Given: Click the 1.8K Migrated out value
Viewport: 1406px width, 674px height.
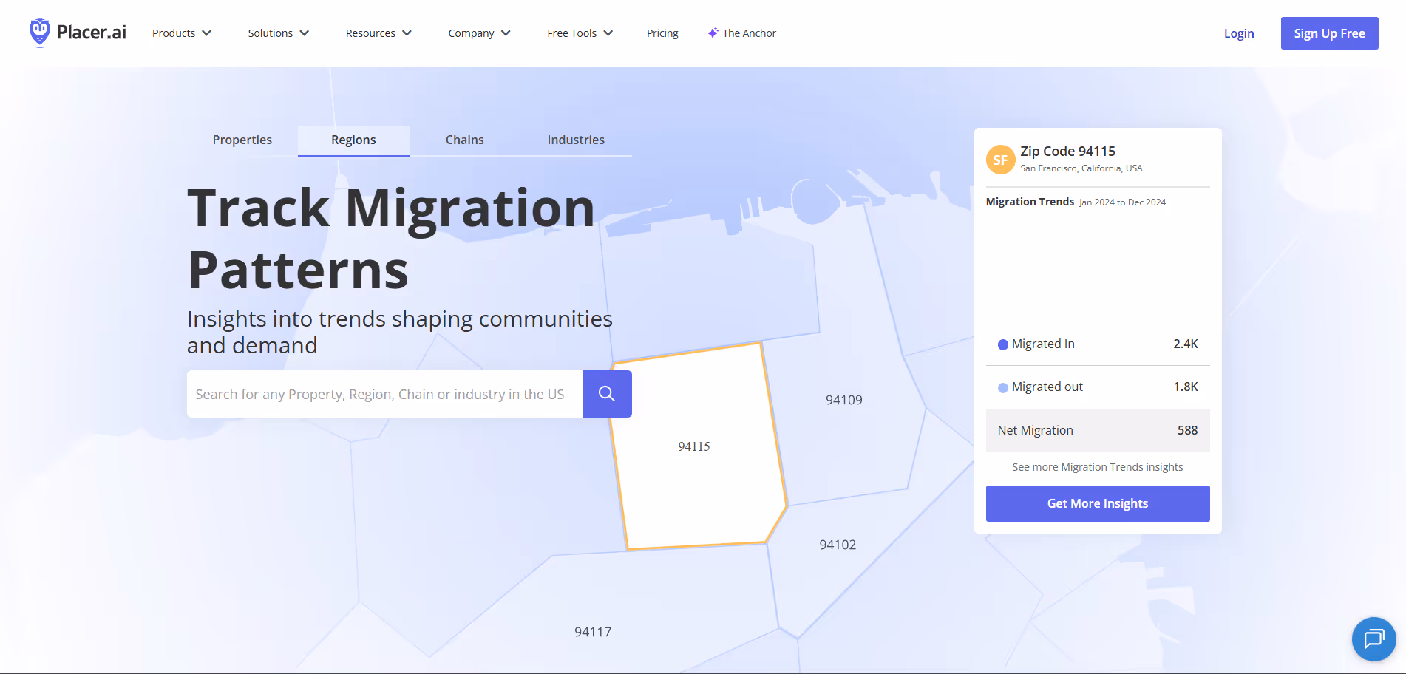Looking at the screenshot, I should click(x=1186, y=387).
